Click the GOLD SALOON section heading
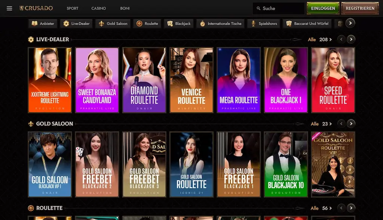The image size is (383, 220). (x=55, y=124)
